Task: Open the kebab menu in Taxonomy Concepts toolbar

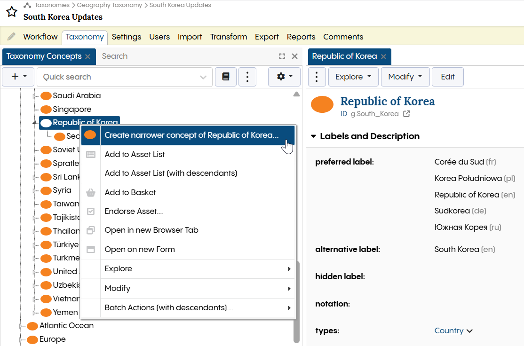Action: pos(247,77)
